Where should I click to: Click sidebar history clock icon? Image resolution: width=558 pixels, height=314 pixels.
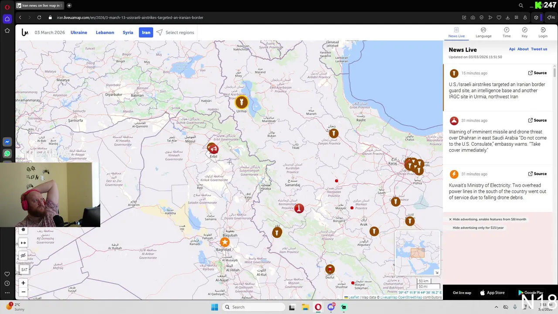click(x=7, y=283)
